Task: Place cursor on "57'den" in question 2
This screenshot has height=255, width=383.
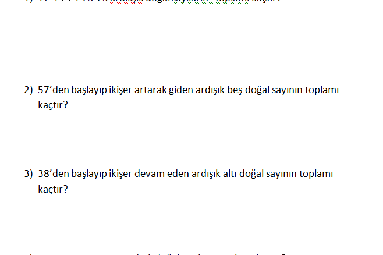Action: point(54,90)
